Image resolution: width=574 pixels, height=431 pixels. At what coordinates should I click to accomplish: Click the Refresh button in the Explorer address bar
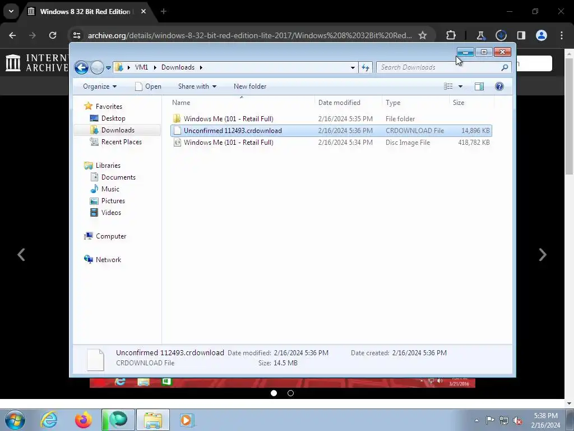pos(365,67)
